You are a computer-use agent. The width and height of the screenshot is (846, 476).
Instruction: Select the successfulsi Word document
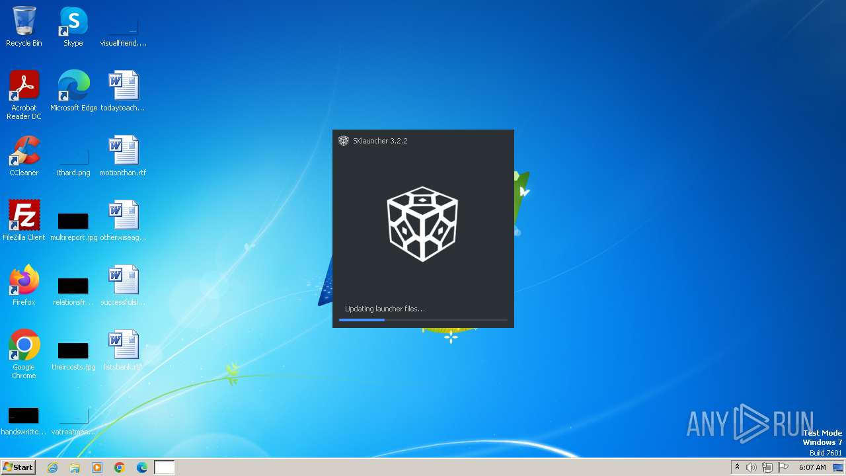(x=123, y=286)
